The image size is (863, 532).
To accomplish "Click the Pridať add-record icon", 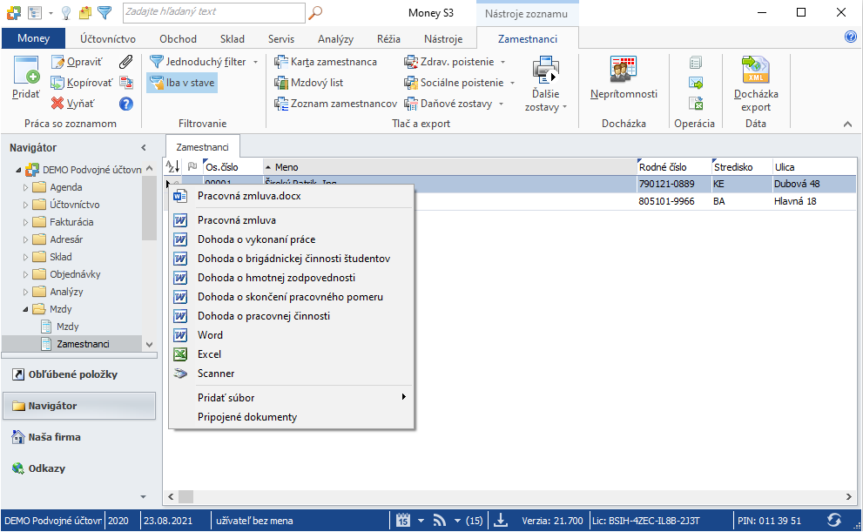I will click(x=26, y=70).
